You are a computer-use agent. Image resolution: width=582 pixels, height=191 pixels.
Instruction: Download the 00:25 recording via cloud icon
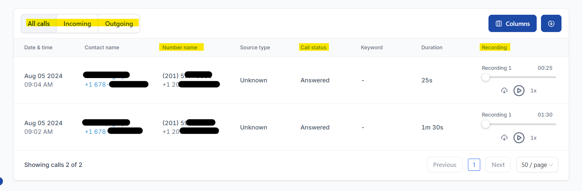(x=504, y=91)
